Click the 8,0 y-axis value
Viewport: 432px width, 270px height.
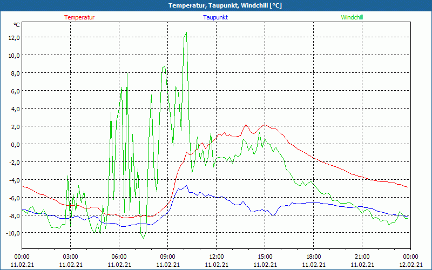pyautogui.click(x=16, y=73)
